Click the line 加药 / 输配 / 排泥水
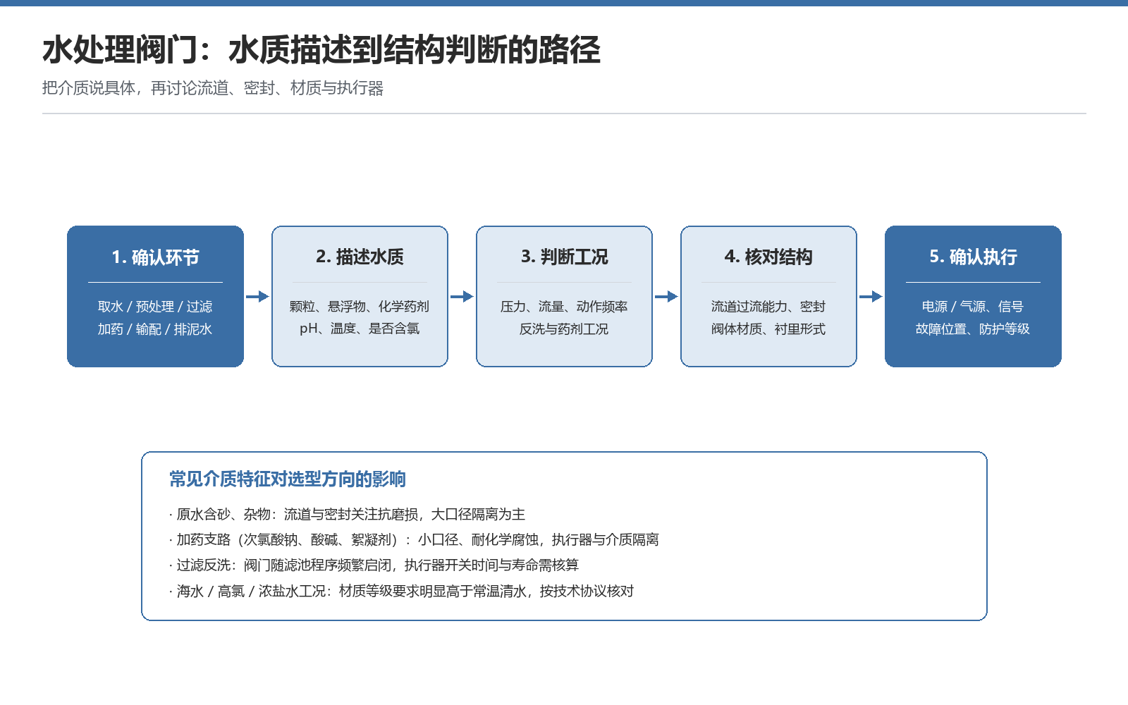The width and height of the screenshot is (1128, 705). click(155, 329)
